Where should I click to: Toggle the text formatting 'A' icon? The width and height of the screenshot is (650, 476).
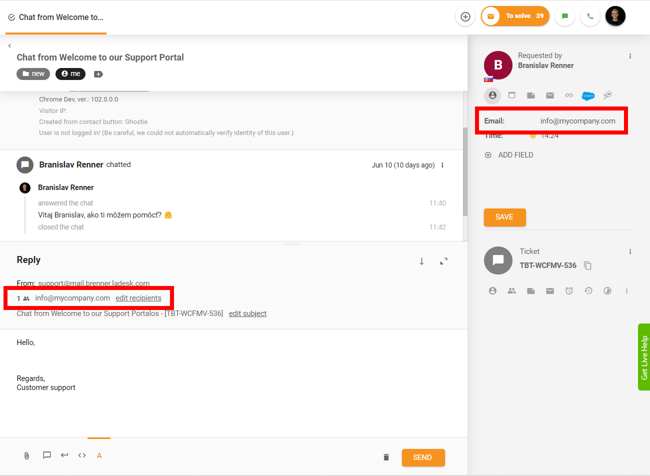[x=99, y=455]
